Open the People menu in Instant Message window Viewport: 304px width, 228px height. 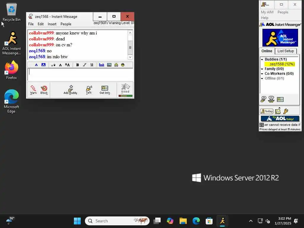point(66,24)
